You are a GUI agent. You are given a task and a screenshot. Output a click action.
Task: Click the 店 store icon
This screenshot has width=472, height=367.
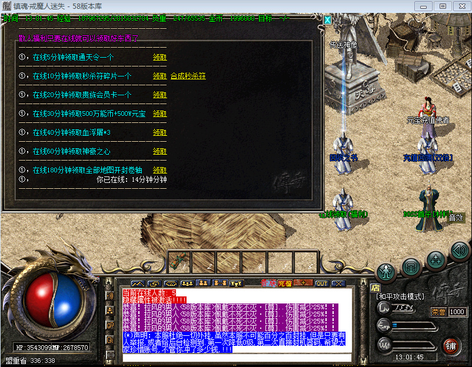(x=375, y=288)
